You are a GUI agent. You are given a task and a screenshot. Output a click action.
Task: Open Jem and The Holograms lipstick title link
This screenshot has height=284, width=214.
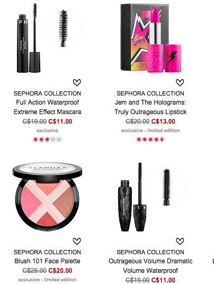click(x=150, y=107)
